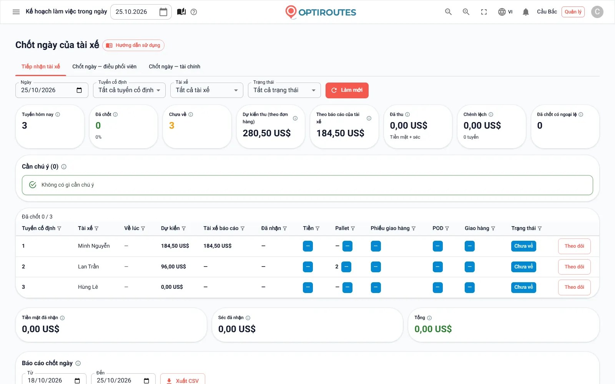Screen dimensions: 615x384
Task: Toggle Phiếu giao hàng box for Lan Trần
Action: [376, 267]
